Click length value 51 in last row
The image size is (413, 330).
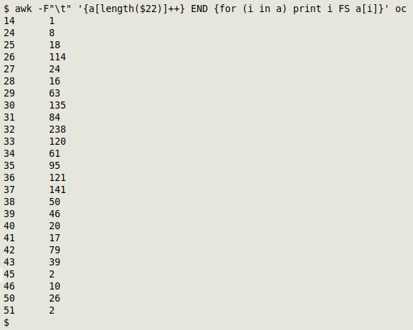[9, 310]
